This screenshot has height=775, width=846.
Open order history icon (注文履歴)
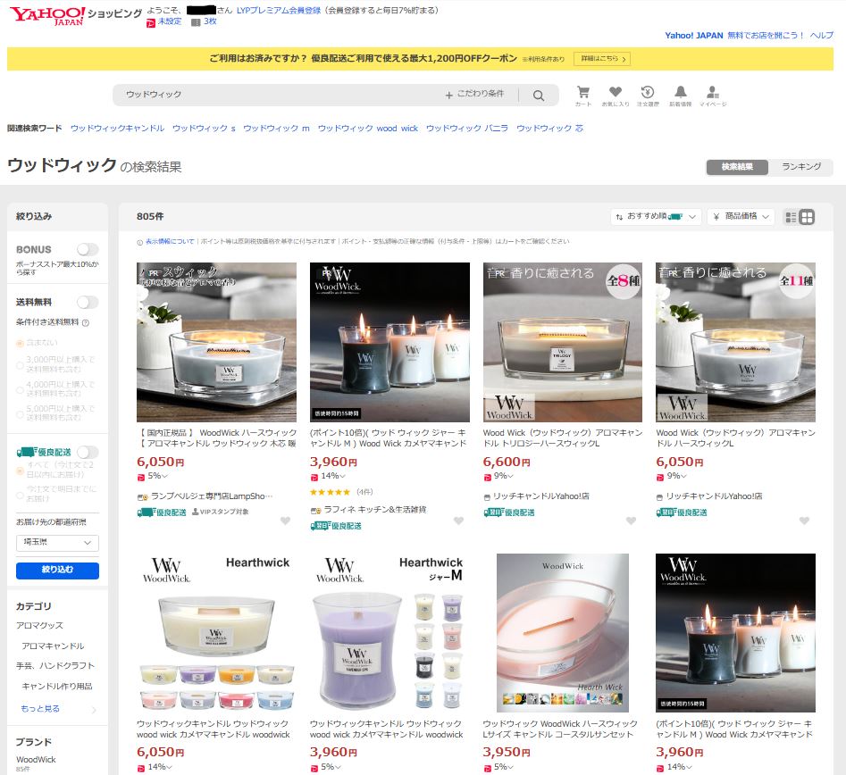pos(648,93)
